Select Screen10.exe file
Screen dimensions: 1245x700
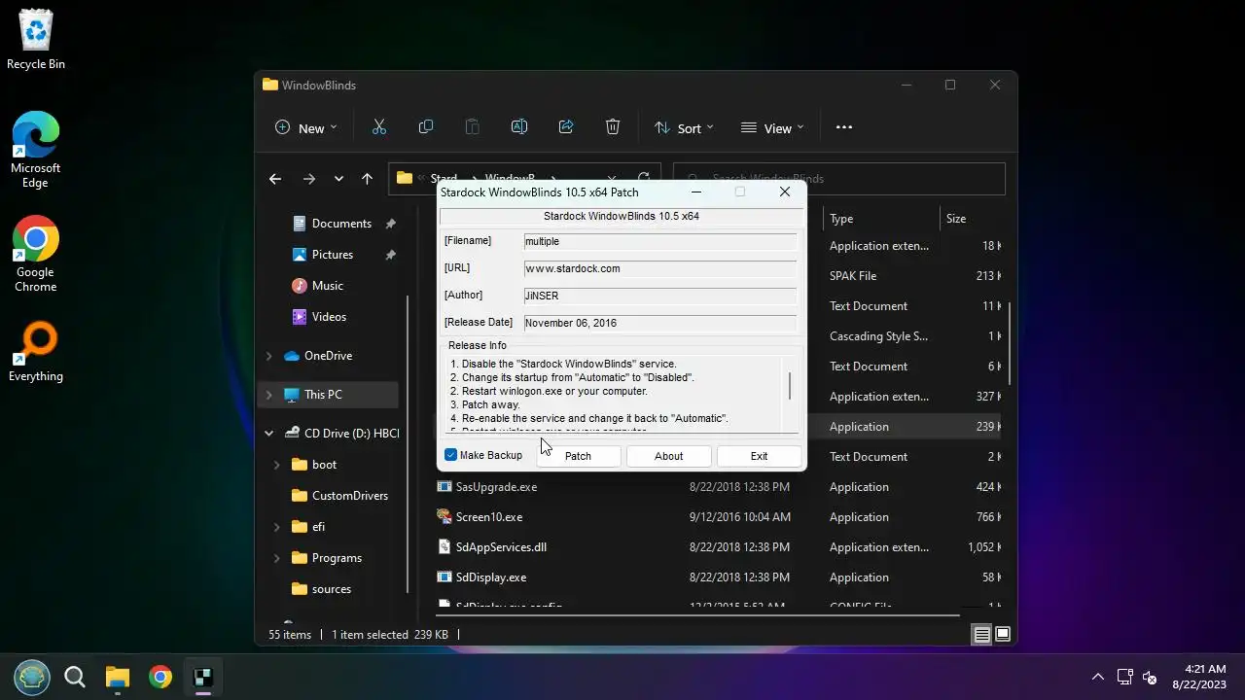[x=489, y=517]
